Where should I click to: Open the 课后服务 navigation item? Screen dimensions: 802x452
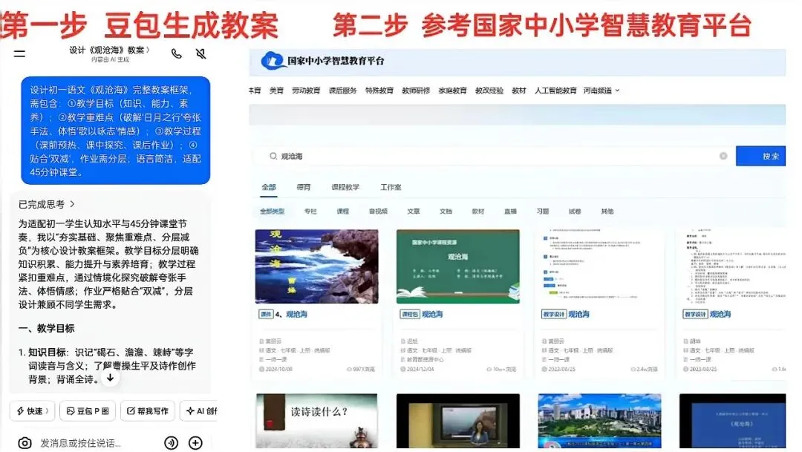click(x=342, y=91)
